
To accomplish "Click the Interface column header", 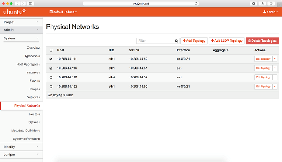I will coord(183,50).
